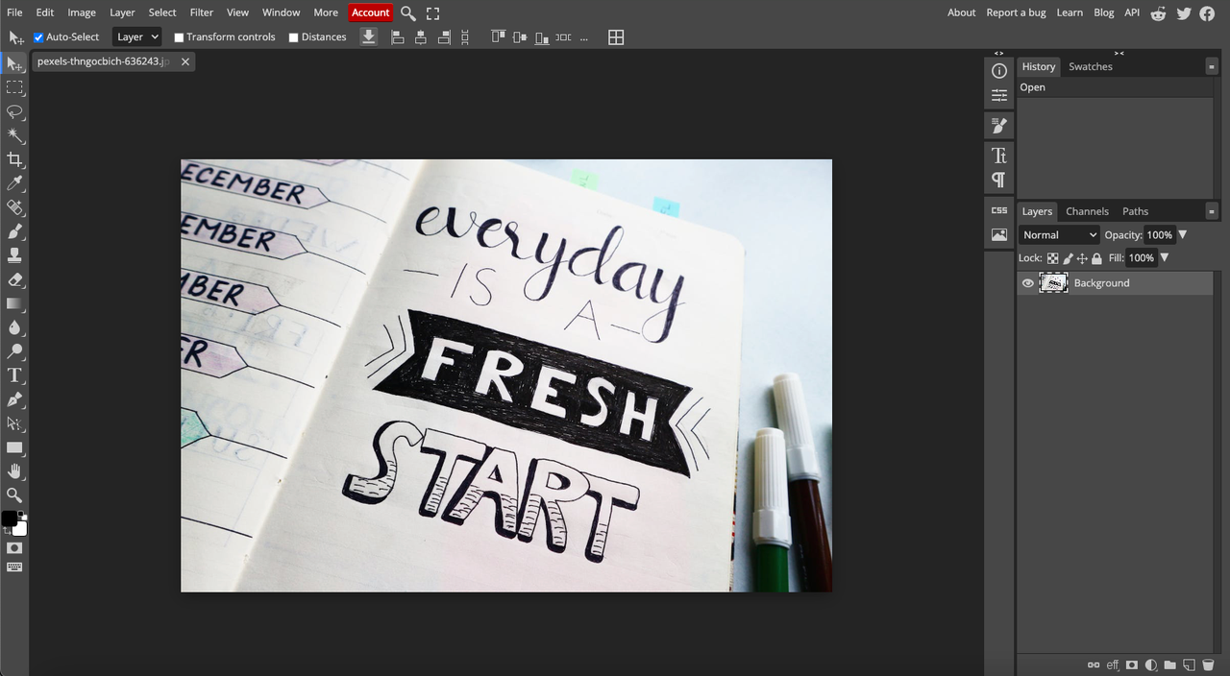Screen dimensions: 1230x676
Task: Open the Layer/Group auto-select dropdown
Action: pyautogui.click(x=136, y=37)
